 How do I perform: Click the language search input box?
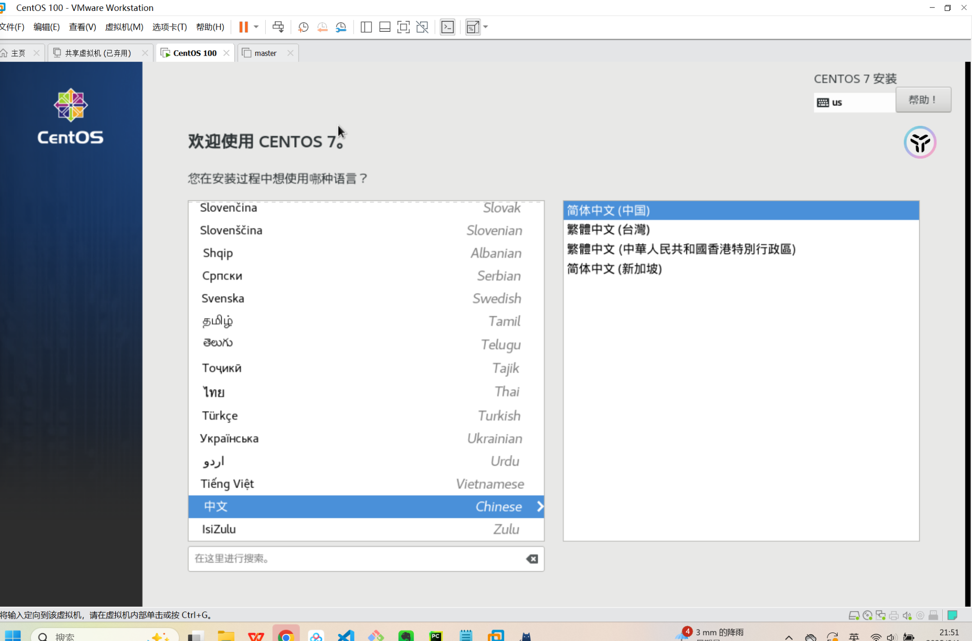point(356,559)
